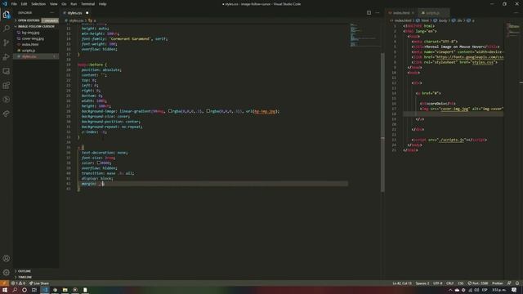Image resolution: width=523 pixels, height=294 pixels.
Task: Open the View menu
Action: pos(53,4)
